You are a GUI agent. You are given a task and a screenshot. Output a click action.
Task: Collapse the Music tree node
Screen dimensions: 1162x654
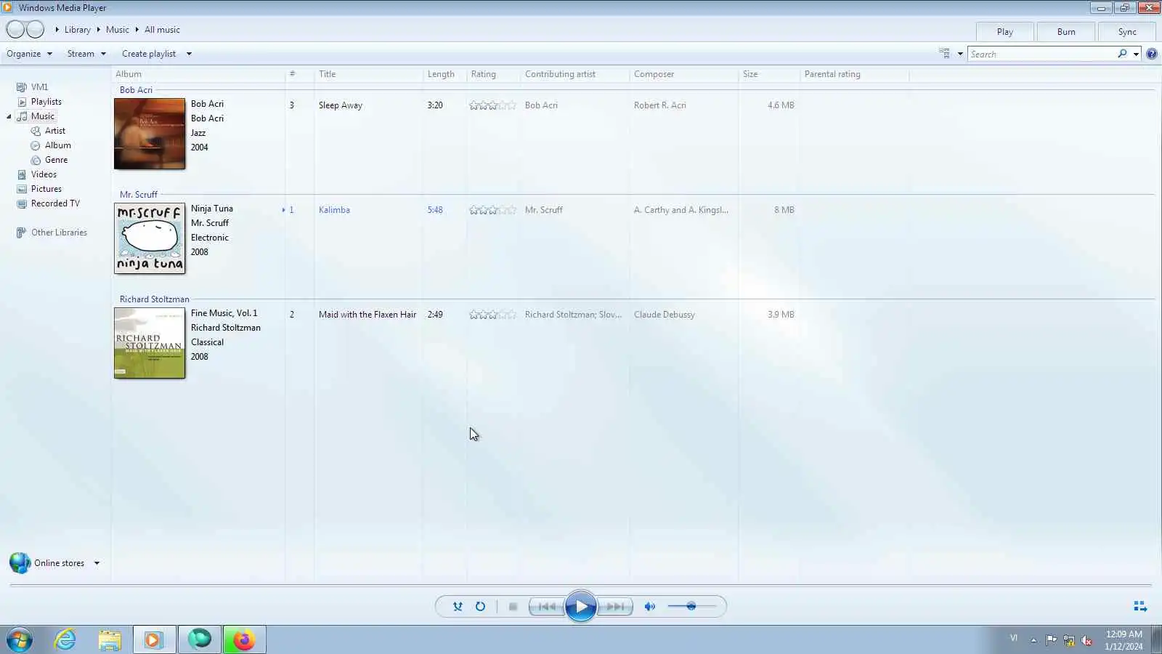[x=9, y=116]
